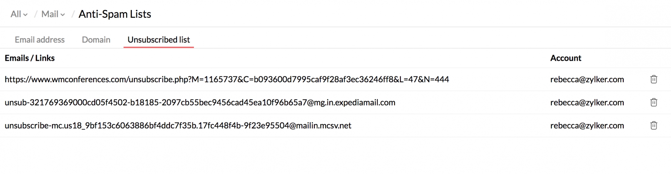The image size is (671, 174).
Task: Switch to the Email address tab
Action: coord(40,40)
